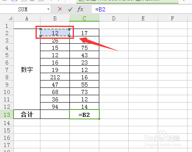Select row 10 header

coord(7,92)
